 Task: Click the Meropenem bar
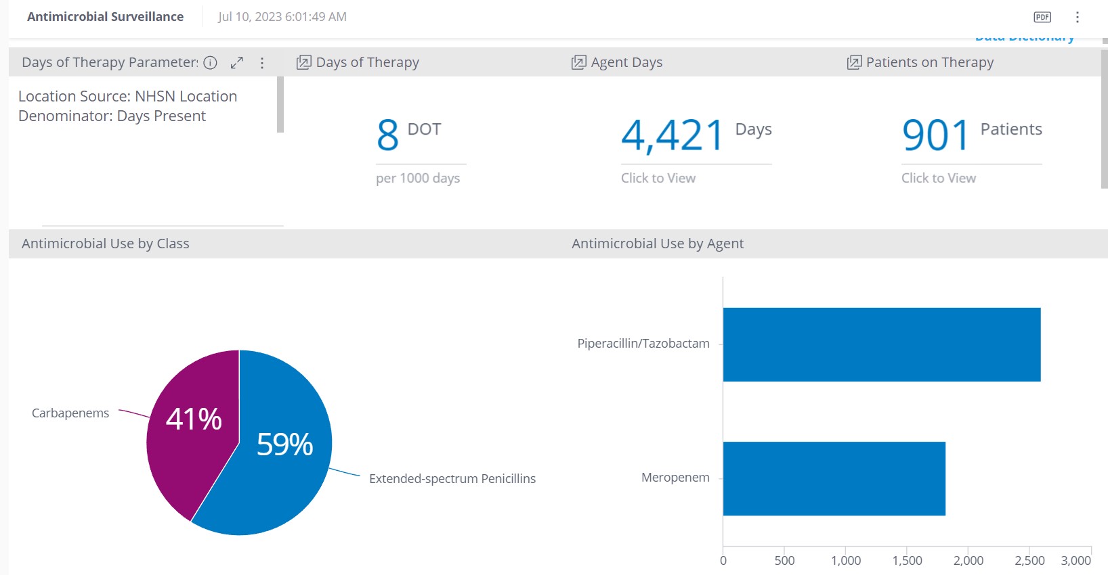tap(834, 478)
